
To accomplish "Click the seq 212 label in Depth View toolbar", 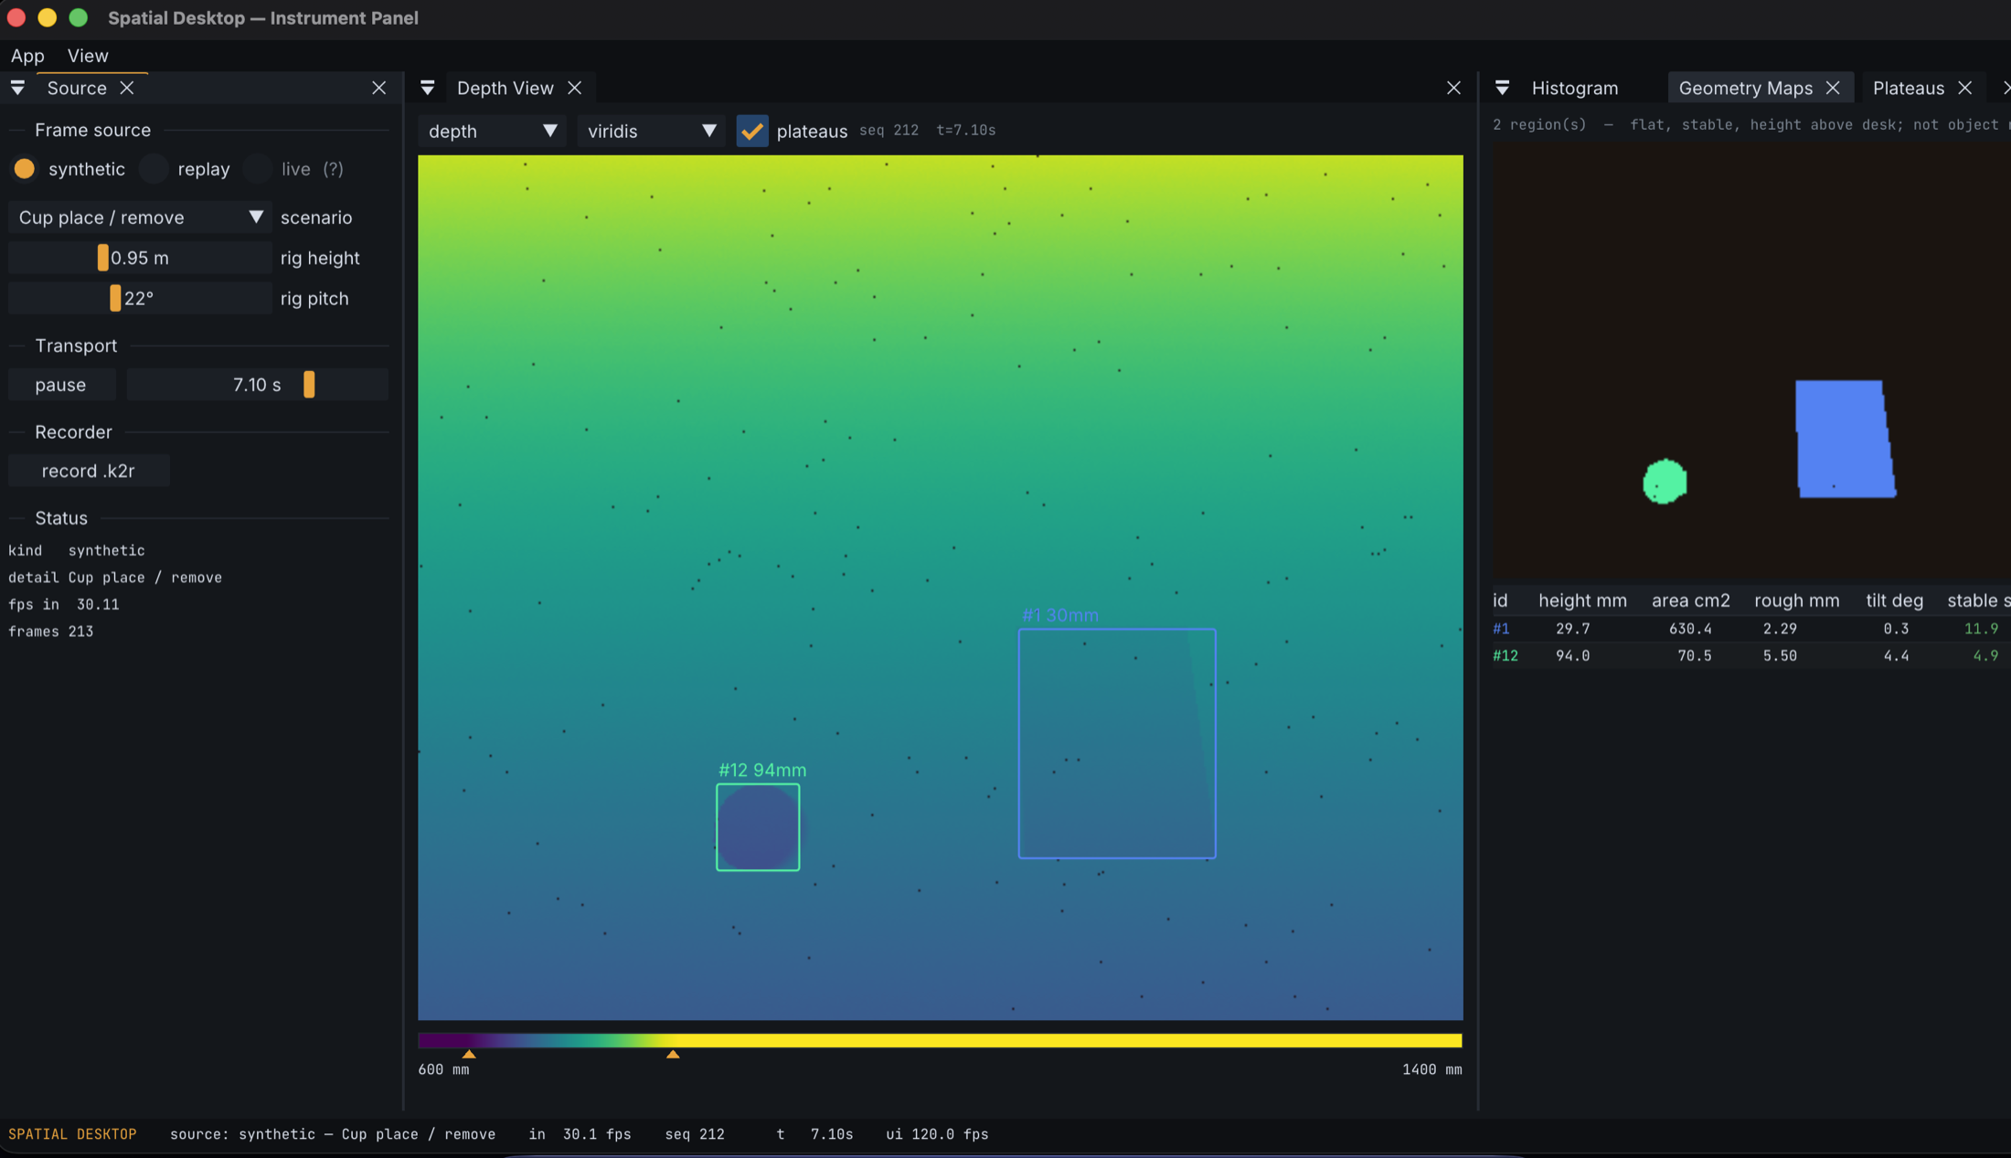I will (x=888, y=131).
